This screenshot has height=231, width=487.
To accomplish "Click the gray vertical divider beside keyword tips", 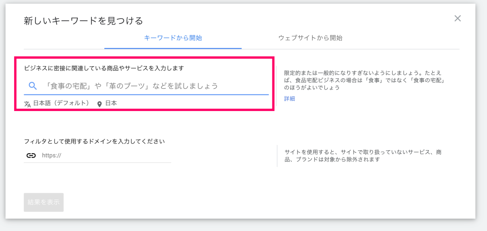I will (276, 87).
